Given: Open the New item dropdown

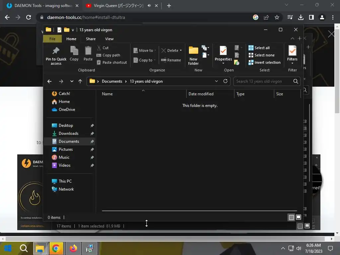Looking at the screenshot, I should (x=205, y=48).
